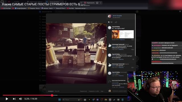Screen dimensions: 182x102
Task: Go to next photo with right arrow
Action: coord(103,51)
